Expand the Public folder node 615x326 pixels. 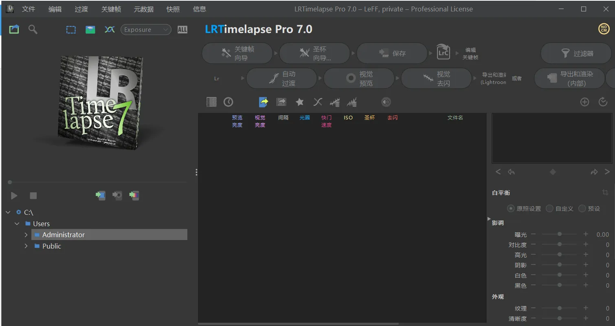pos(26,246)
